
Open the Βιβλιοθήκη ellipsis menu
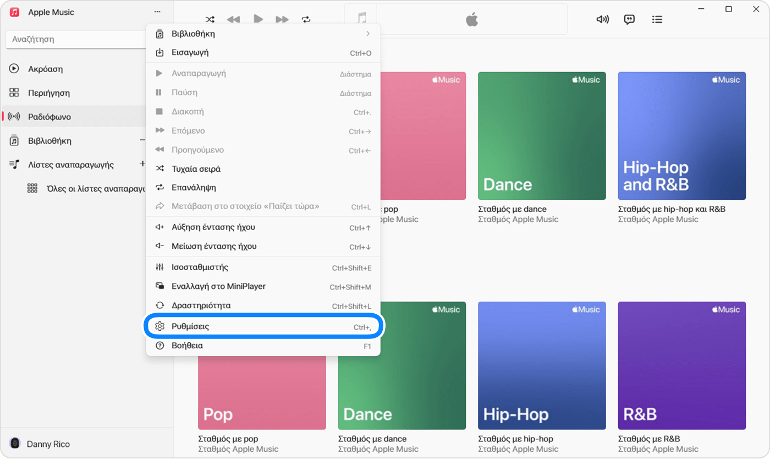tap(143, 140)
